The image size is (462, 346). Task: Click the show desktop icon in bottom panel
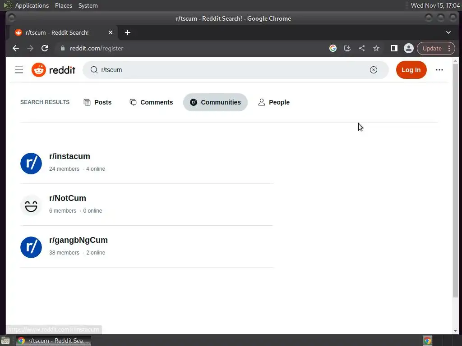(5, 341)
